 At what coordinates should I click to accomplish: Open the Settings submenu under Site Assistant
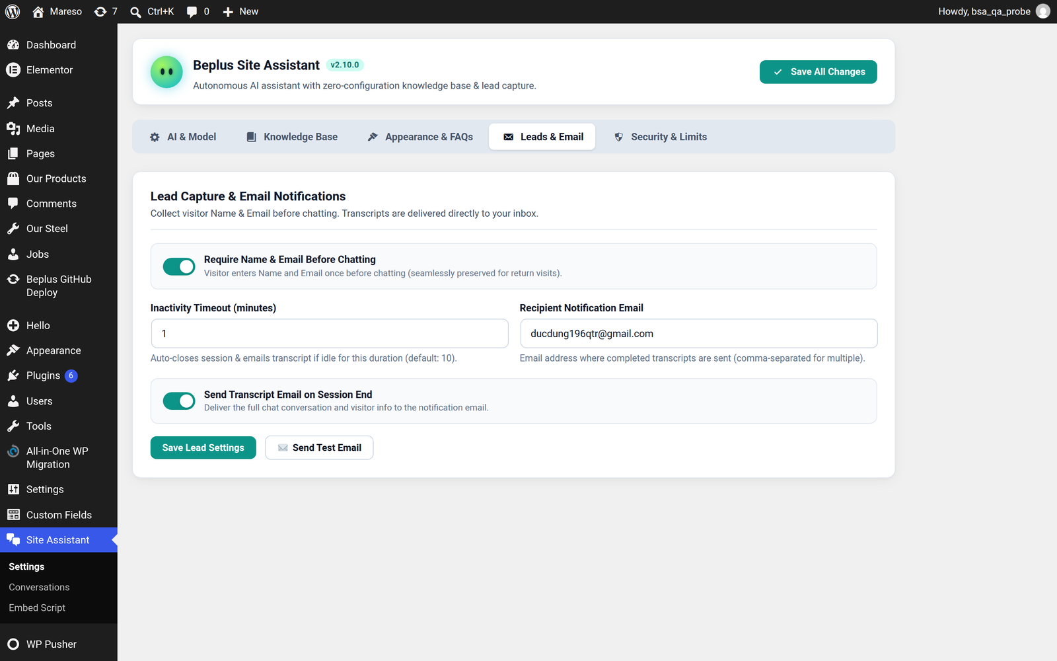[26, 566]
